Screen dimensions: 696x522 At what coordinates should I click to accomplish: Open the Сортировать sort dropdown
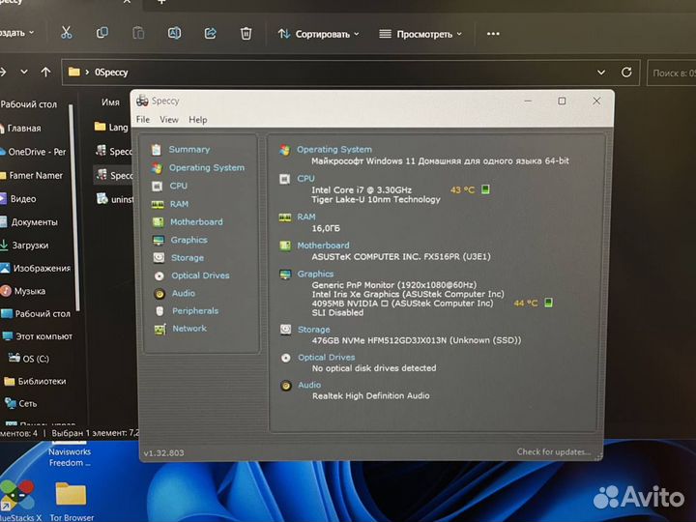pyautogui.click(x=319, y=34)
